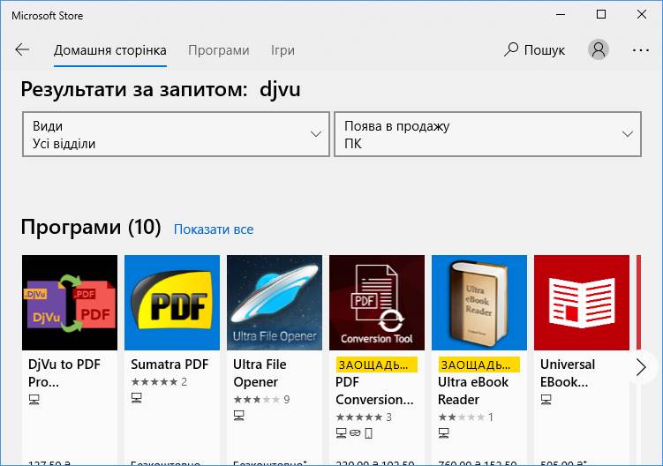This screenshot has width=663, height=466.
Task: Minimize the Microsoft Store window
Action: coord(561,14)
